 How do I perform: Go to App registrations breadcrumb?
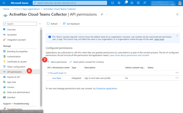(31, 9)
